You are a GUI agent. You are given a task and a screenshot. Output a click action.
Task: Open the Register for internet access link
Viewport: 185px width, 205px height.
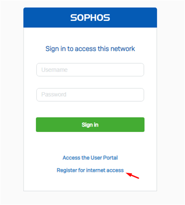(90, 170)
